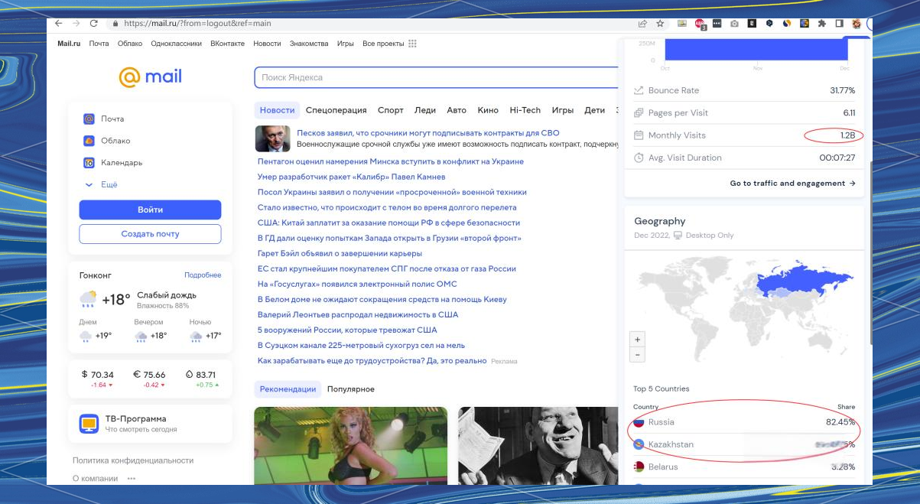Click the Monthly Visits calendar icon
Viewport: 920px width, 504px height.
click(x=639, y=135)
